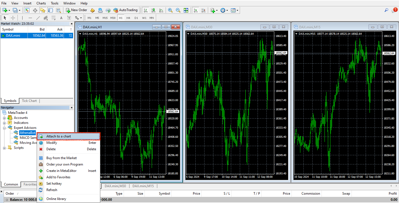Collapse the Expert Advisors node
This screenshot has height=203, width=399.
(4, 128)
